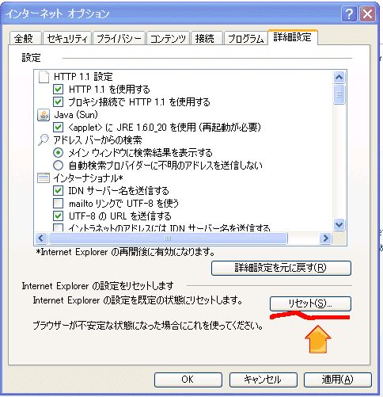Click the Java (Sun) coffee cup icon
The image size is (383, 397).
click(44, 115)
